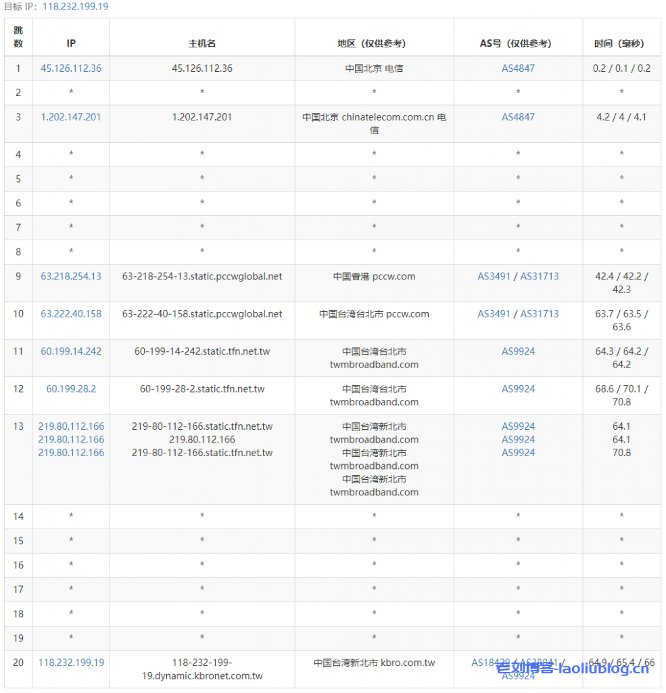
Task: Click IP link 63.218.254.13 in hop 9
Action: tap(70, 276)
